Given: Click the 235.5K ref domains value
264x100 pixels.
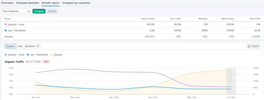Looking at the screenshot, I should point(230,24).
